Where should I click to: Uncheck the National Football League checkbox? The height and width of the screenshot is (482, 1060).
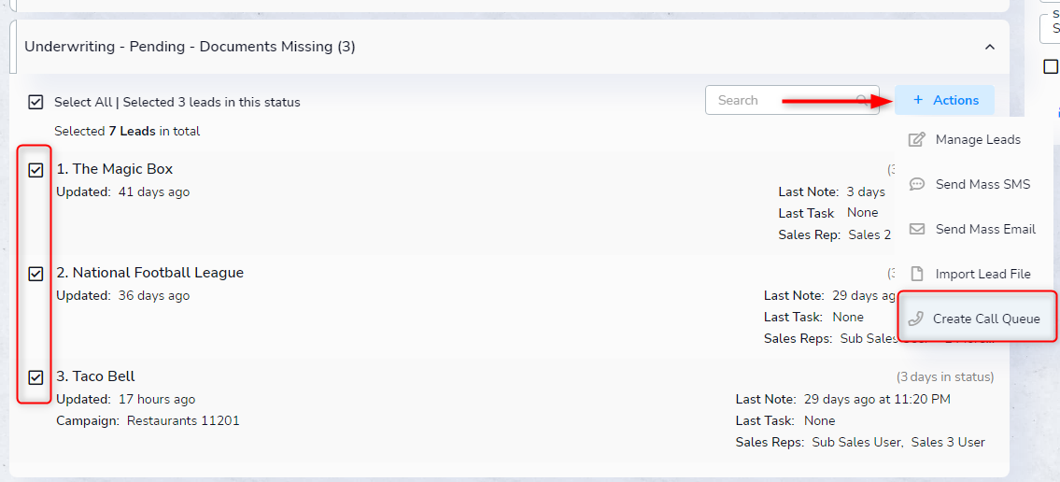(x=35, y=274)
